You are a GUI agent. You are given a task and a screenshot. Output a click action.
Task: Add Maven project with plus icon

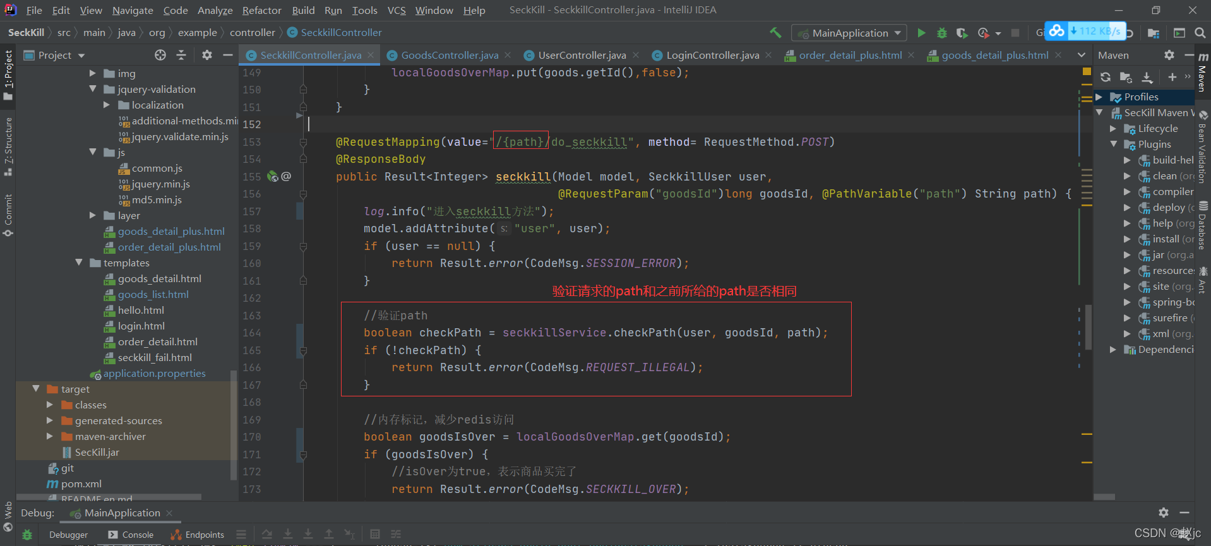[x=1172, y=77]
